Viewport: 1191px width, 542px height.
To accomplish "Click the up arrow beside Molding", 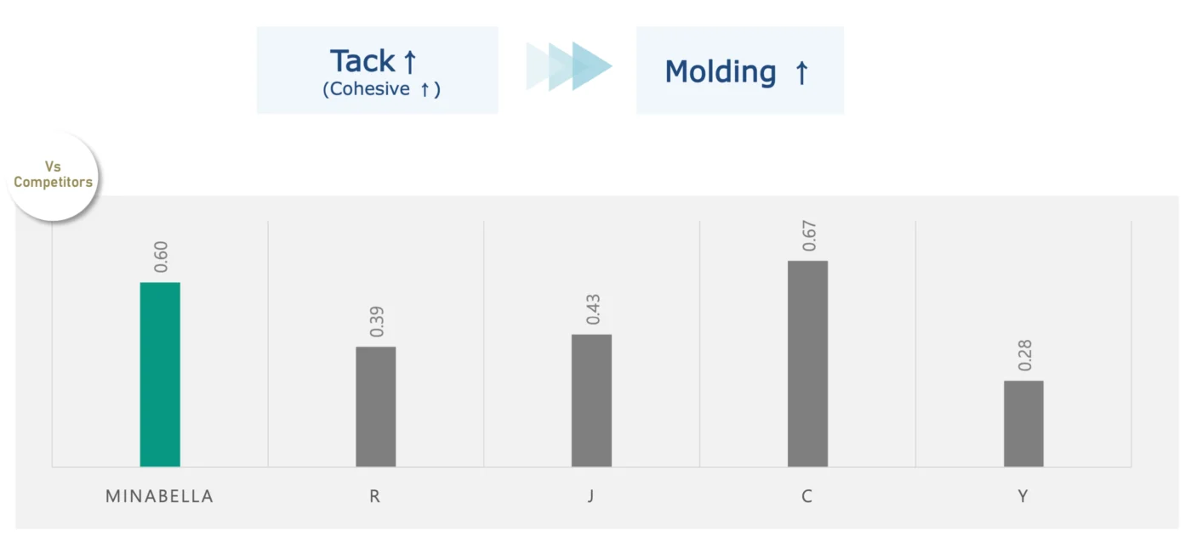I will pos(801,73).
